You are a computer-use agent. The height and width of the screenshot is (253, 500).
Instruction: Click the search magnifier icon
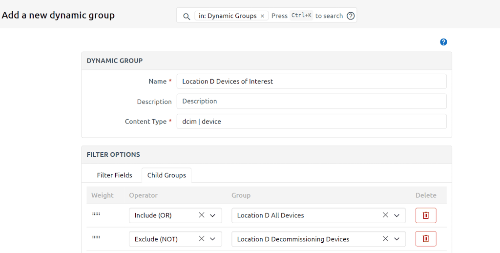[186, 16]
